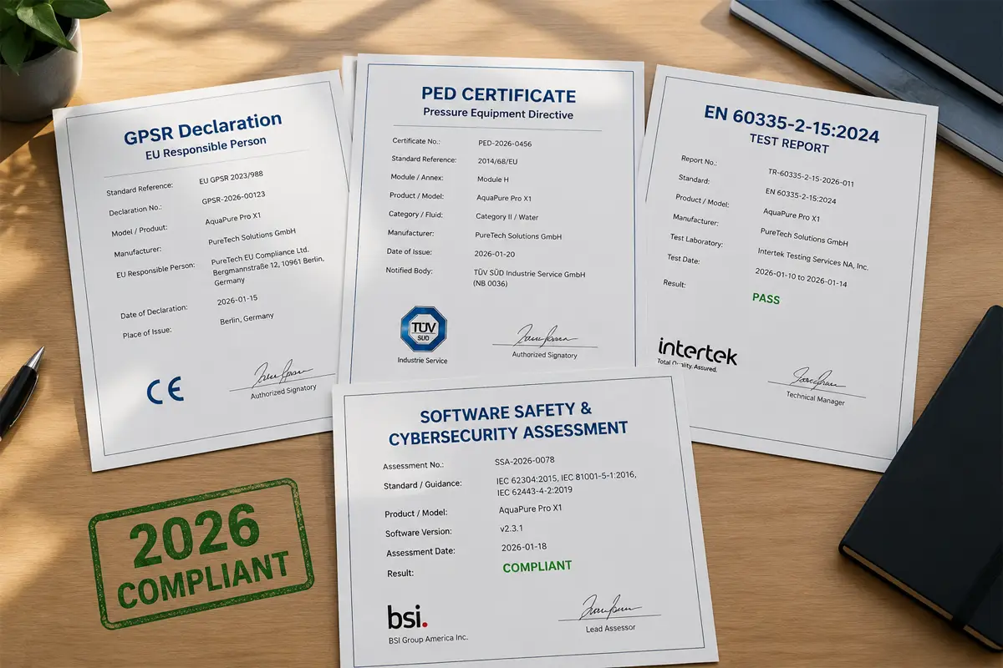
Task: Click 'PureTech Solutions GmbH' on EN 60335 report
Action: pyautogui.click(x=804, y=237)
